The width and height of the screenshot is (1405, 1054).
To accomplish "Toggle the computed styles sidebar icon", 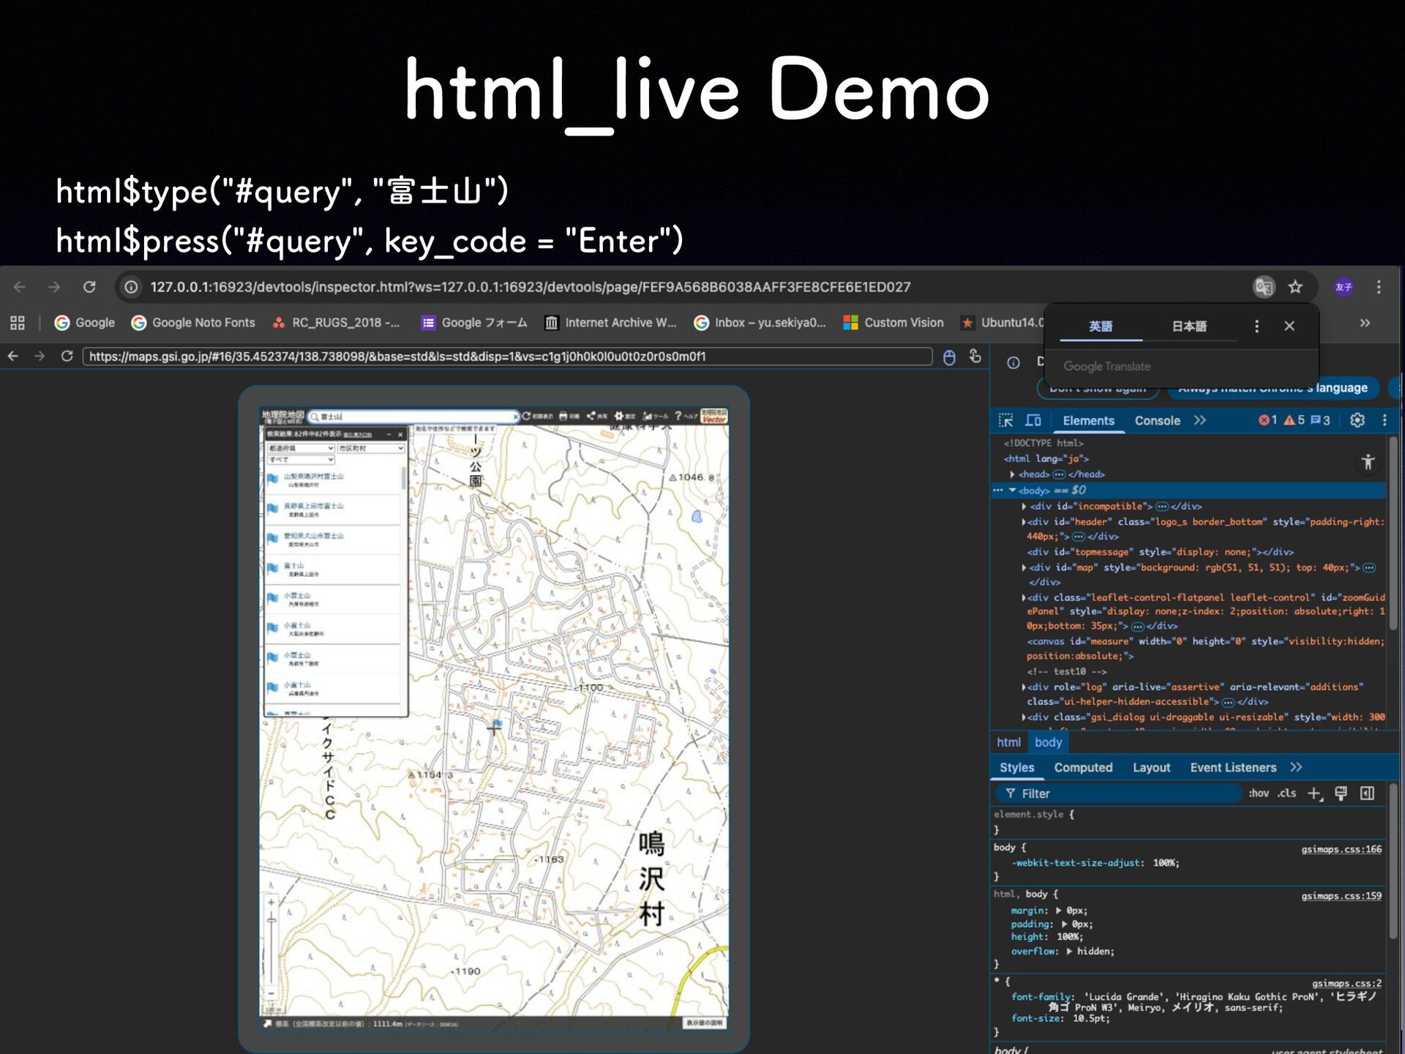I will click(x=1367, y=793).
